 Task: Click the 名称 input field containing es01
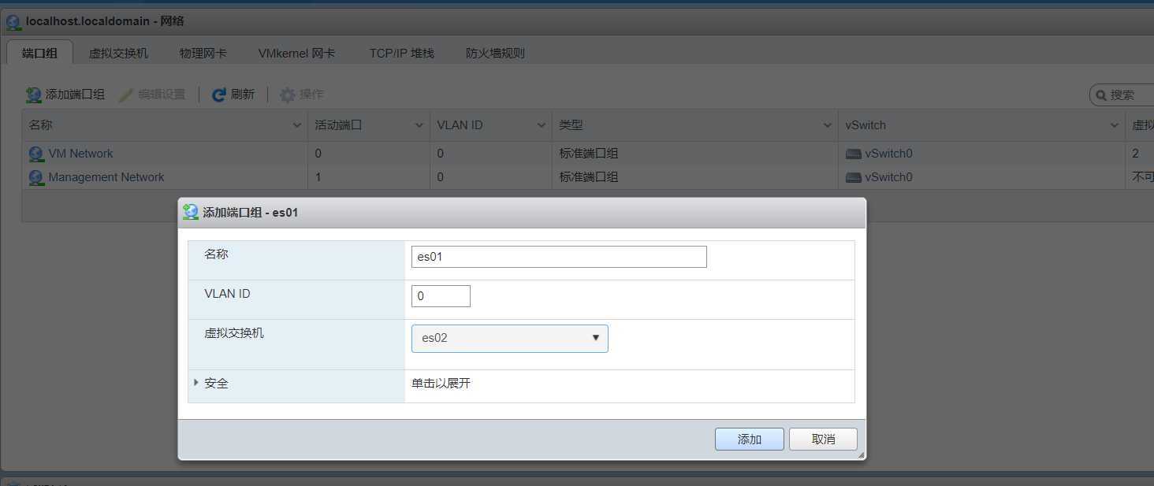[x=559, y=257]
